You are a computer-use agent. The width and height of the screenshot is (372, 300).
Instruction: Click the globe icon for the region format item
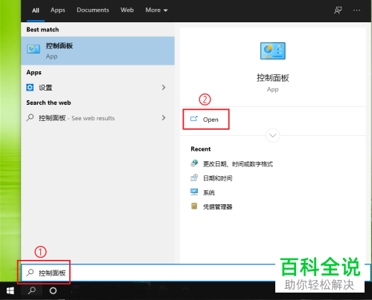pyautogui.click(x=194, y=163)
